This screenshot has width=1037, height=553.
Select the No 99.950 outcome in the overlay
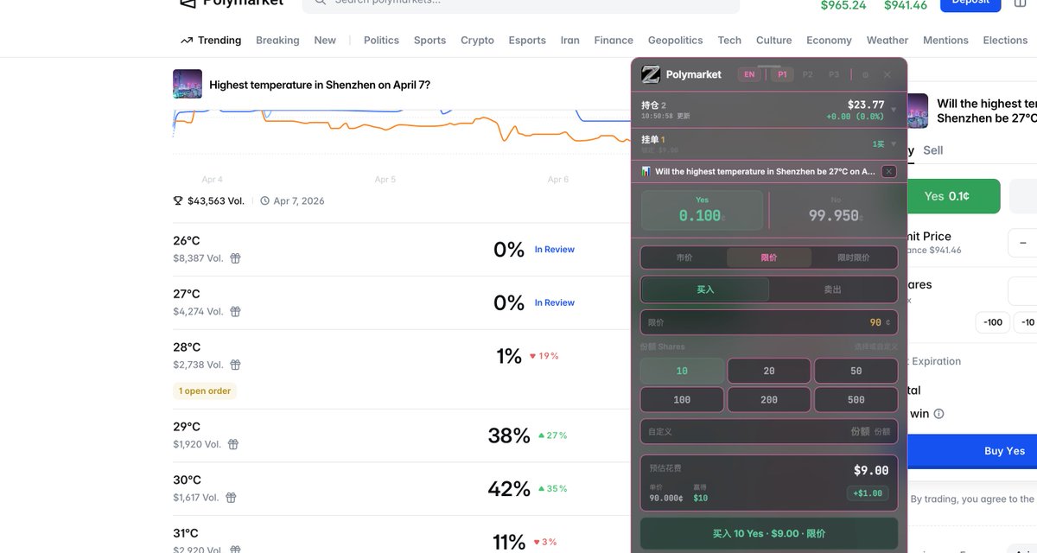(x=835, y=210)
